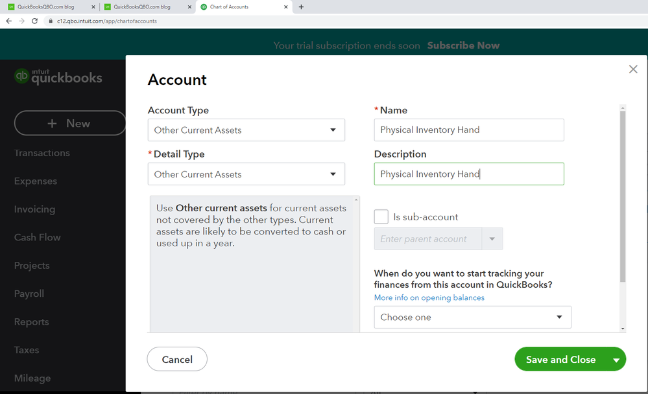Click the dialog scrollbar up arrow
648x394 pixels.
(x=622, y=108)
